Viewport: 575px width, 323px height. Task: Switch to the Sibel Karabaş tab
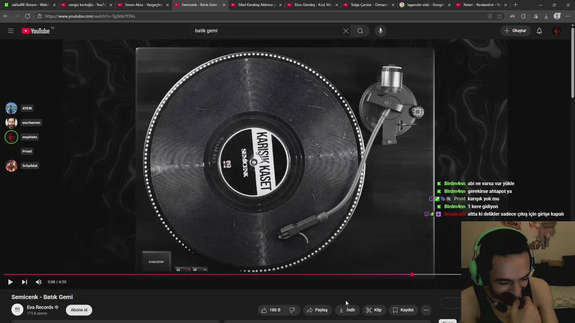click(255, 5)
